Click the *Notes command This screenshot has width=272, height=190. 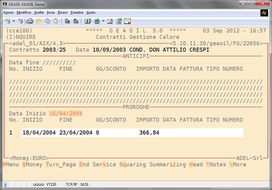coord(216,165)
